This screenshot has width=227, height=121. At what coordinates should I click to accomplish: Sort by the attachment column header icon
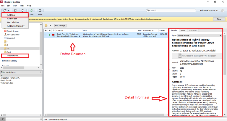pyautogui.click(x=53, y=30)
